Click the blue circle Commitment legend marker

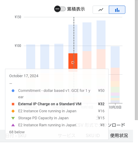pos(13,91)
